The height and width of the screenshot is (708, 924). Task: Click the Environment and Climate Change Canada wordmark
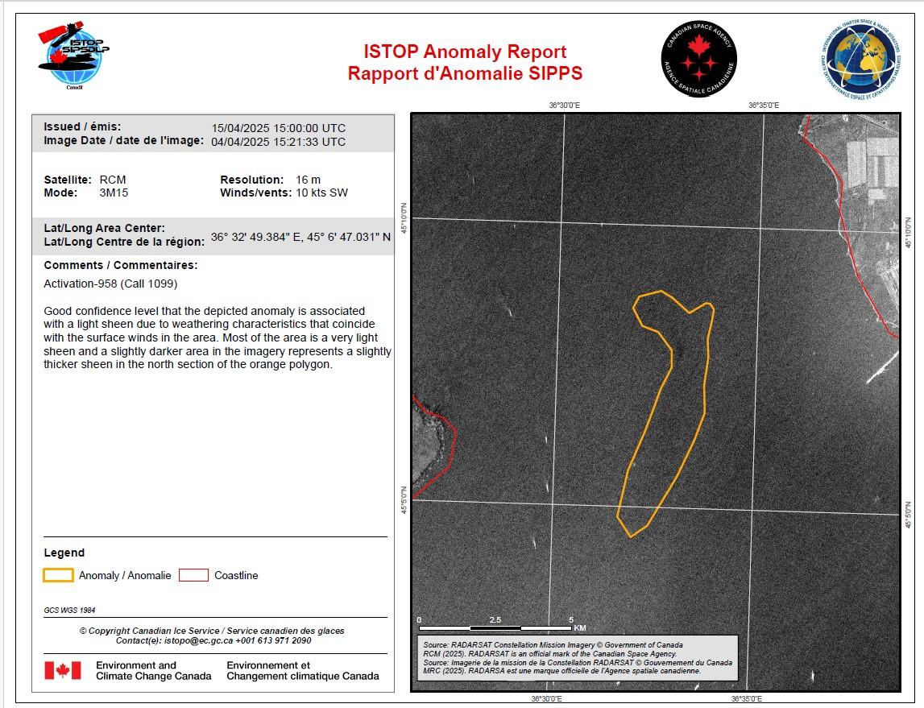tap(153, 670)
